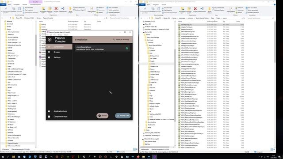Screen dimensions: 283x159
Task: Open View menu in Papyrus Compiler
Action: pyautogui.click(x=55, y=35)
